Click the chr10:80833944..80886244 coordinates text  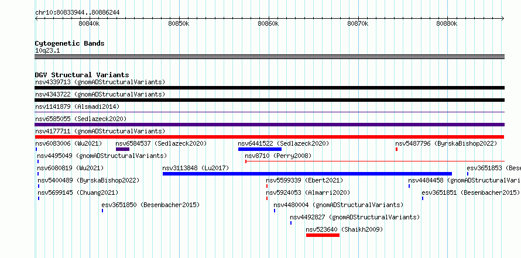tap(77, 13)
